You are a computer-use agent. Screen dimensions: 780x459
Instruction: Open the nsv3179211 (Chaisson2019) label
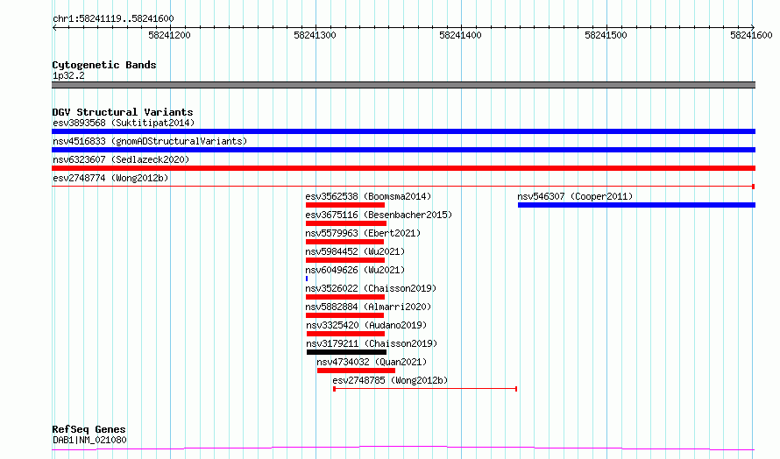coord(372,343)
